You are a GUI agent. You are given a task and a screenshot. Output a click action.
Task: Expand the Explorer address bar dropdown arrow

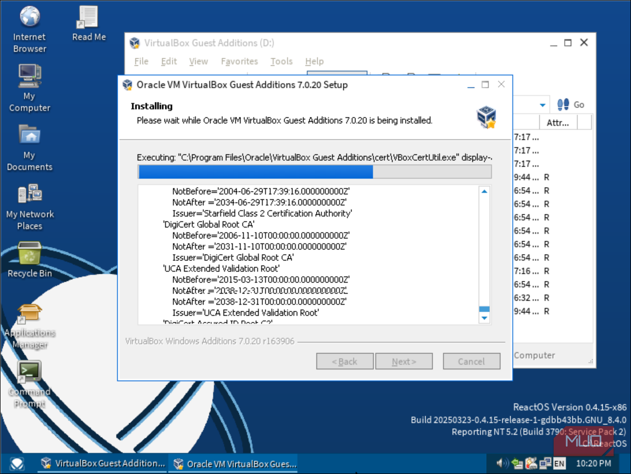click(x=543, y=105)
